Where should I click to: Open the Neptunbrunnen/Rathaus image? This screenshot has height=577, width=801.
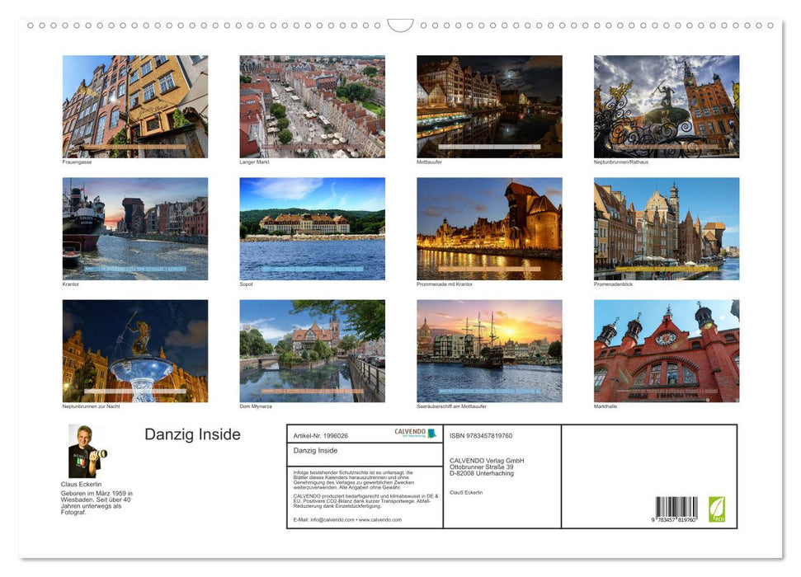coord(668,106)
